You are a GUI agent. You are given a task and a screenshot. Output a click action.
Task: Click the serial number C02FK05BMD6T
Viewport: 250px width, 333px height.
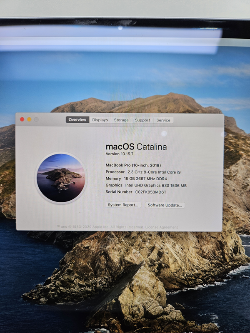click(x=151, y=192)
